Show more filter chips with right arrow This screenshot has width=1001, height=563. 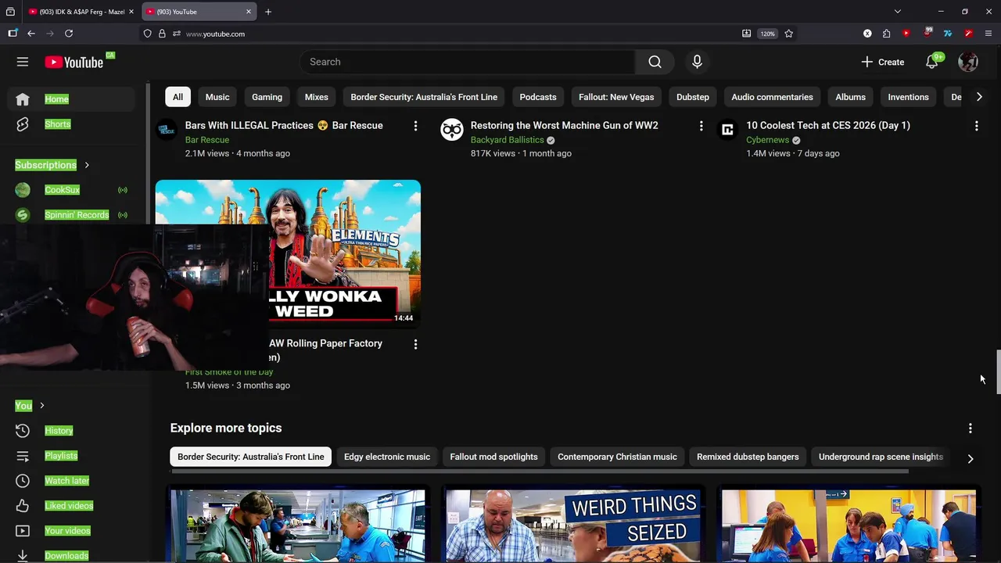pos(979,97)
